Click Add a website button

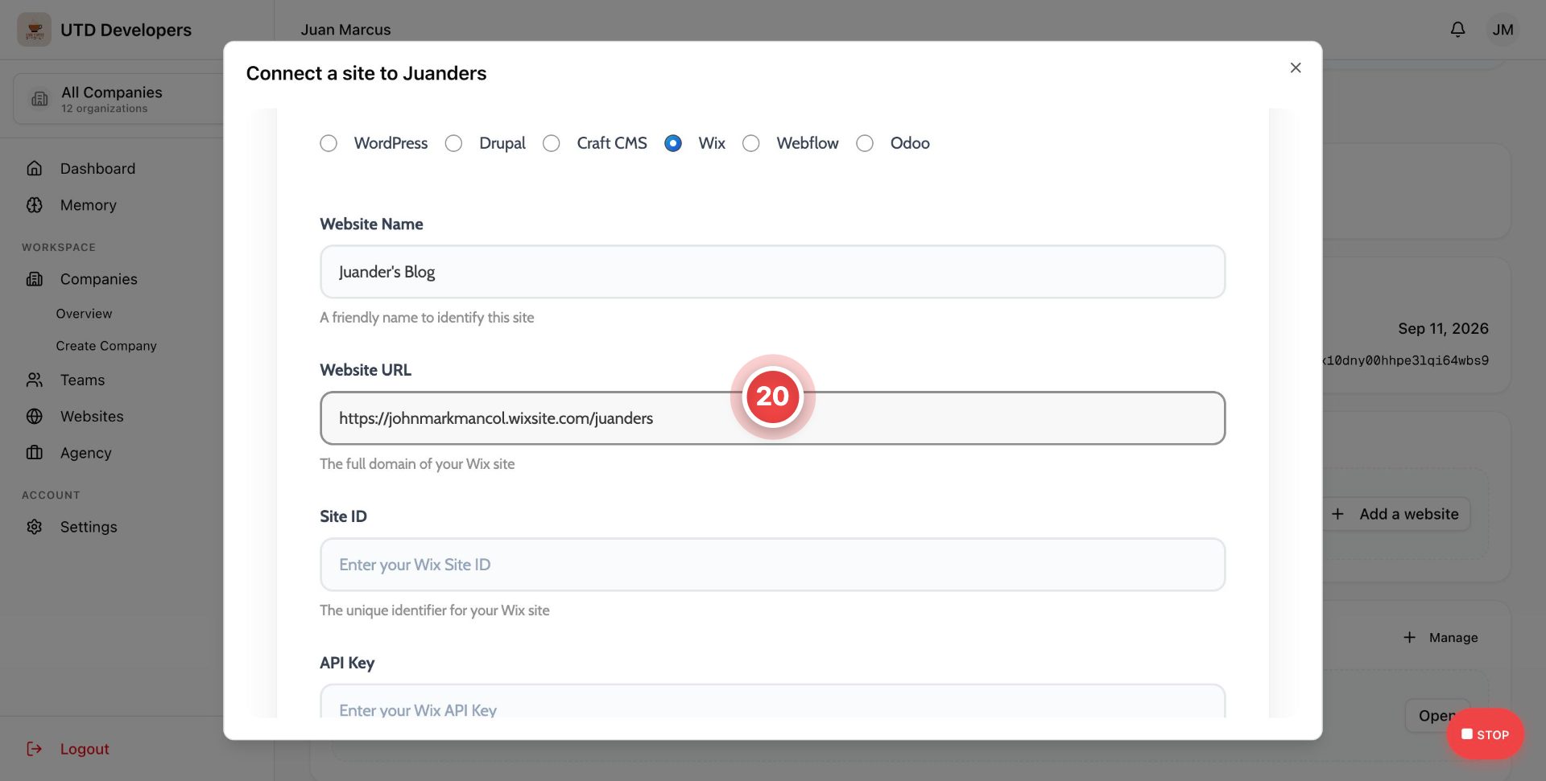point(1395,514)
